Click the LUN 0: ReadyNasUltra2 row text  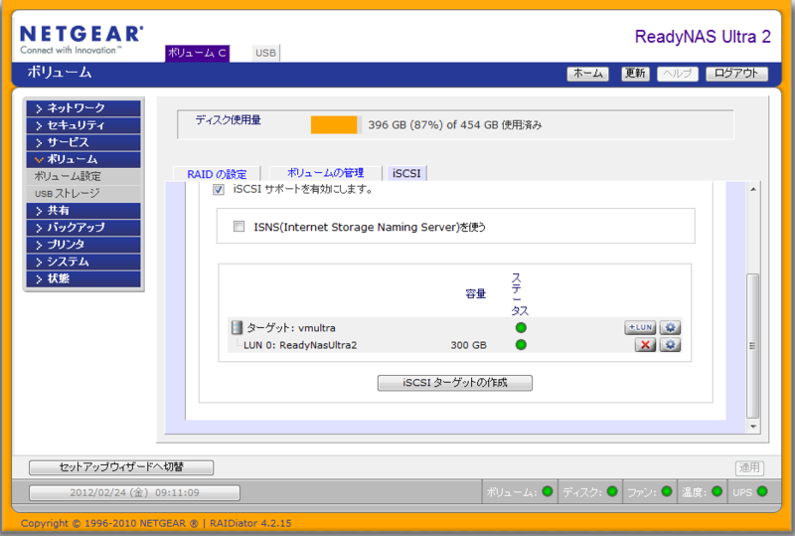tap(300, 345)
